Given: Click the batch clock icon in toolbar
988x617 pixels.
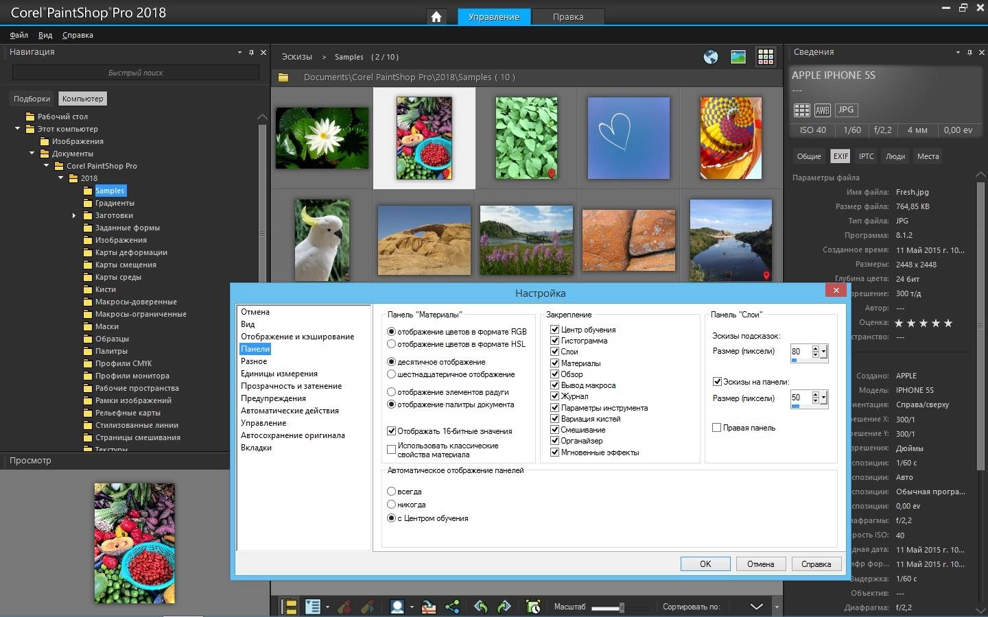Looking at the screenshot, I should click(533, 607).
